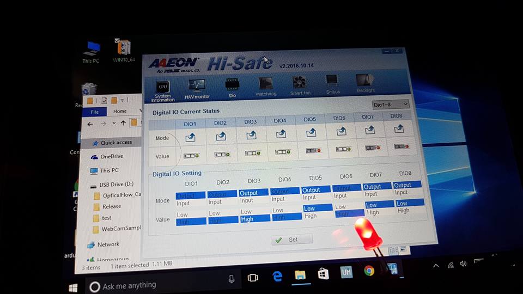The width and height of the screenshot is (523, 294).
Task: Set DIO3 value to High
Action: [255, 219]
